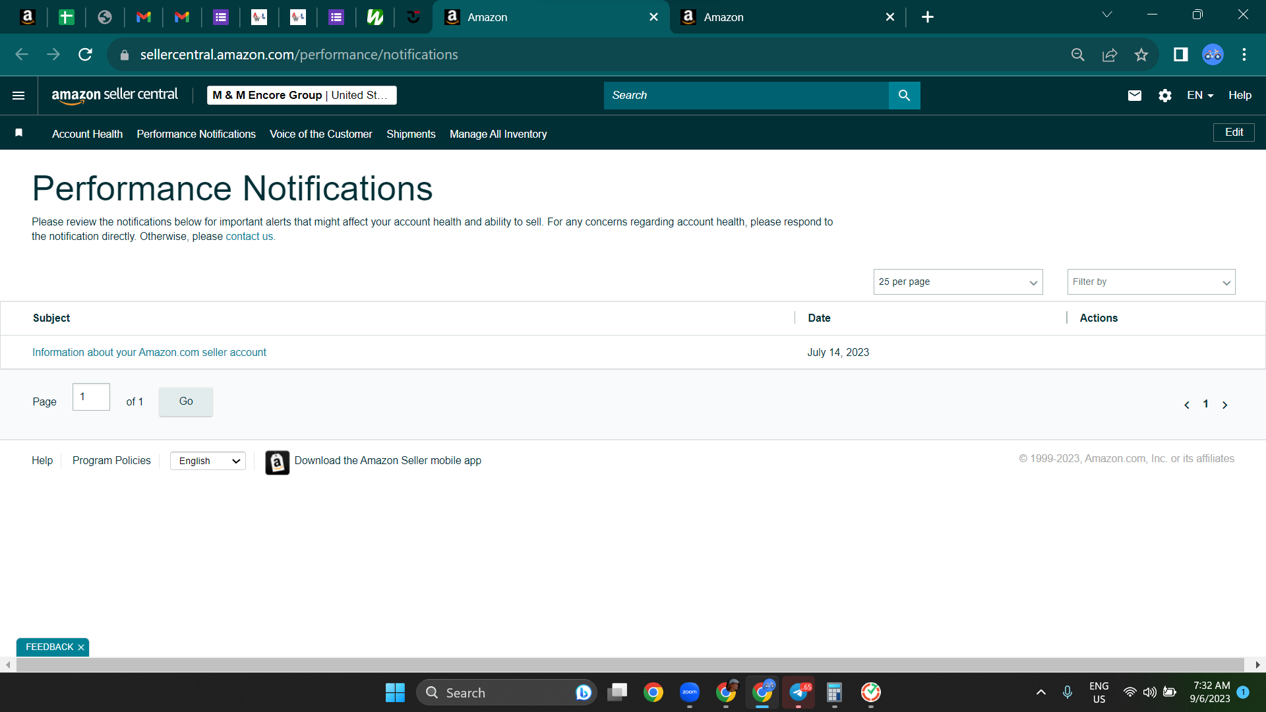Viewport: 1266px width, 712px height.
Task: Expand the Filter by dropdown
Action: click(1151, 282)
